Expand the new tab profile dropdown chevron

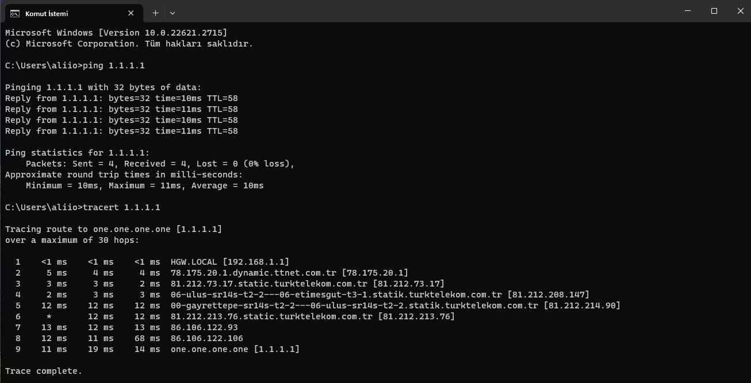[173, 13]
